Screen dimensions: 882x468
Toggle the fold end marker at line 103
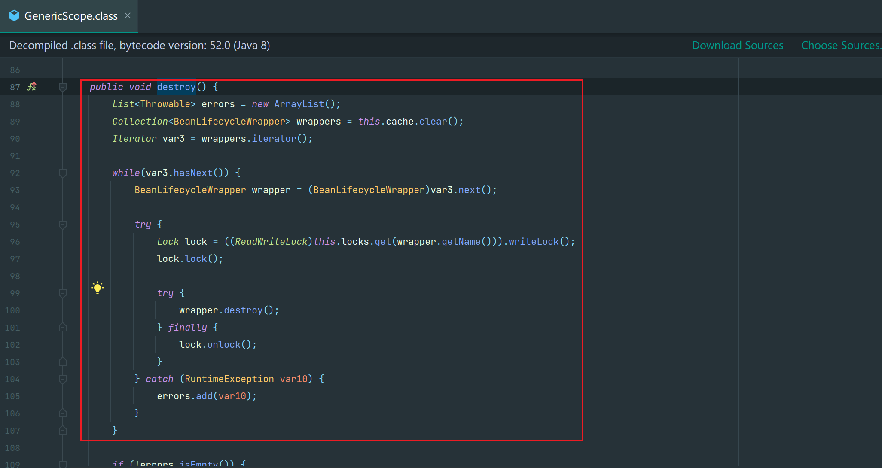(x=63, y=362)
